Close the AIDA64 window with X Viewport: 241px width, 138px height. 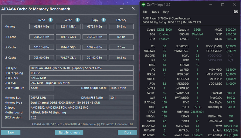click(133, 8)
